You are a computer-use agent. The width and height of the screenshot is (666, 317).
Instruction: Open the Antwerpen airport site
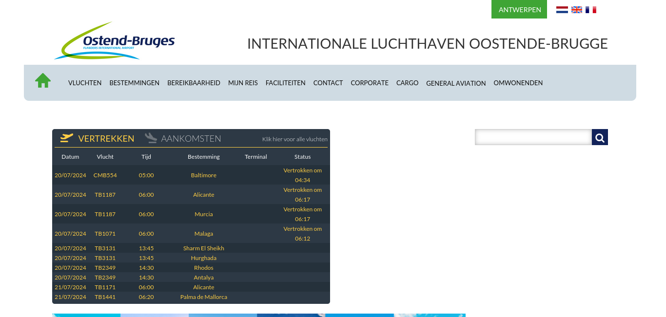point(519,9)
